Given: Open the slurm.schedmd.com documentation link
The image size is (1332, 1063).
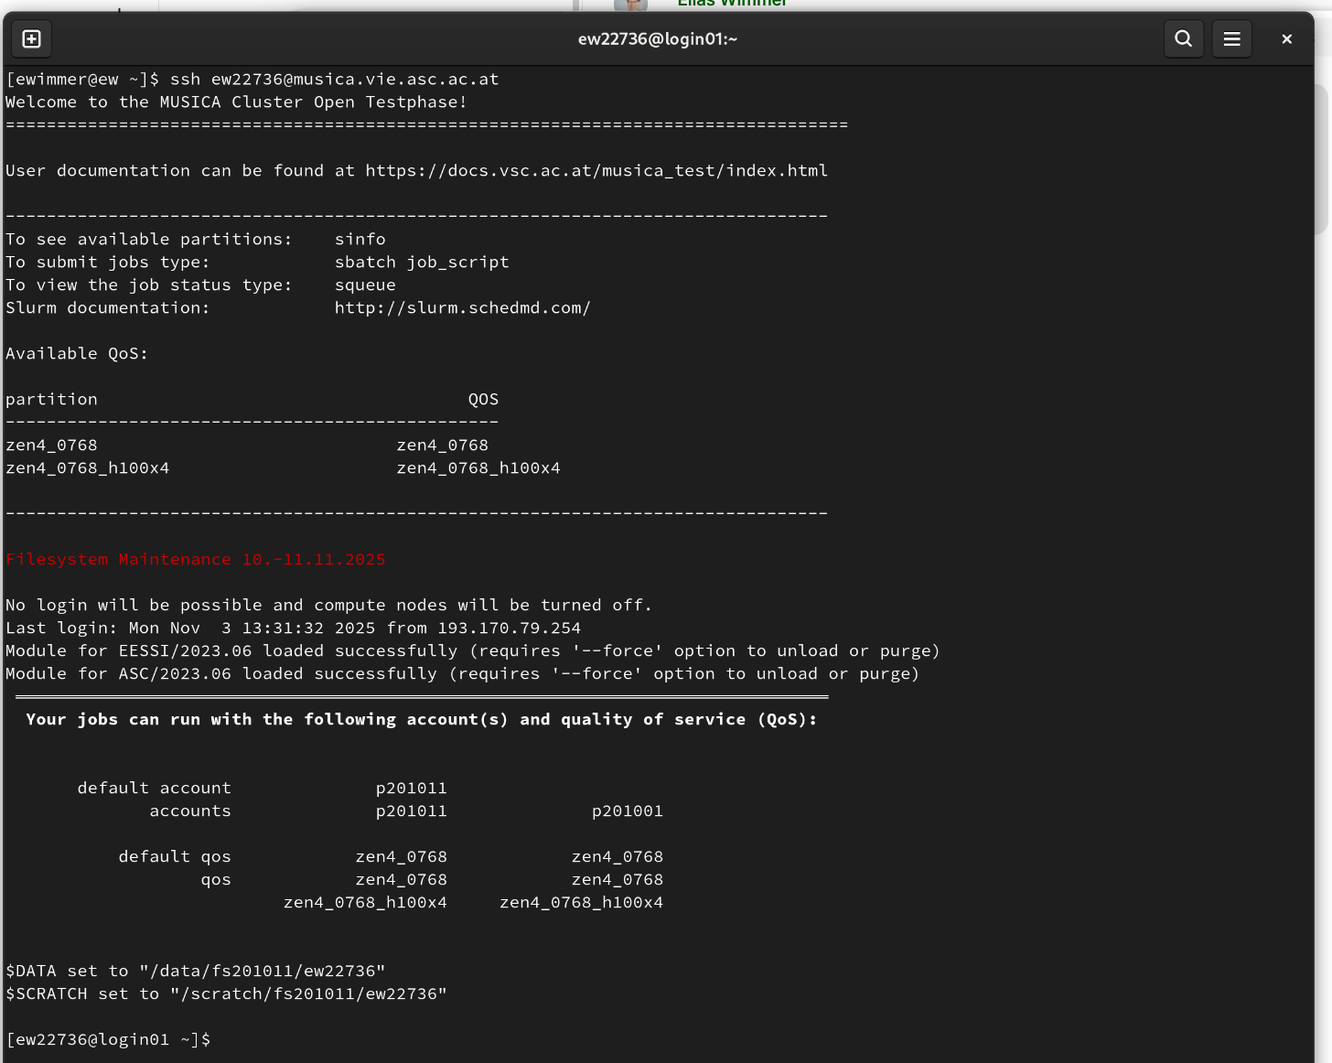Looking at the screenshot, I should click(462, 307).
